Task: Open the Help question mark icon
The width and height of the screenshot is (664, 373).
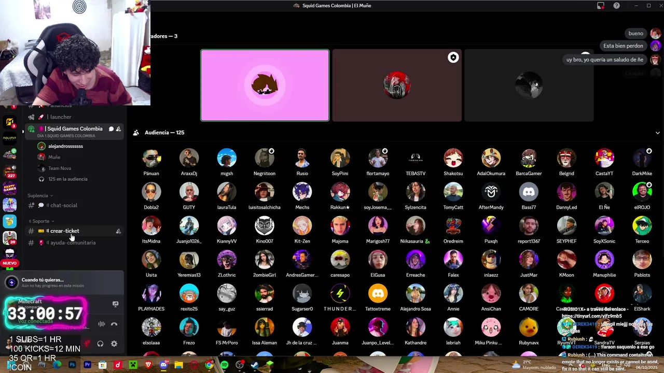Action: pyautogui.click(x=616, y=6)
